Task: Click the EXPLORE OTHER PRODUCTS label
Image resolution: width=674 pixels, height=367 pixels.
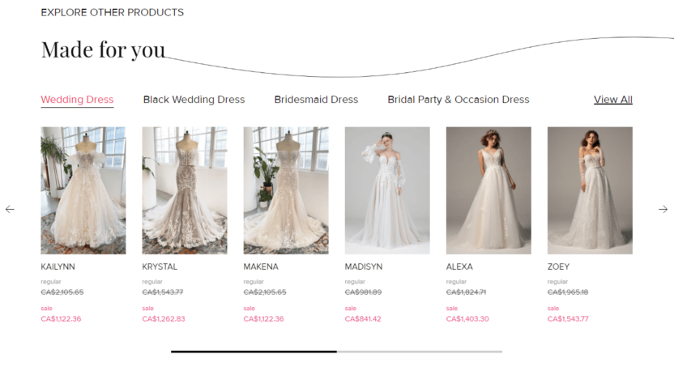Action: 112,12
